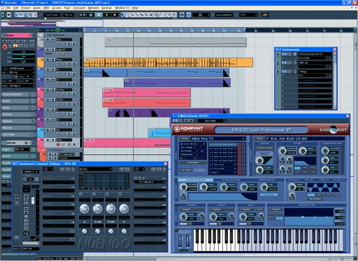Viewport: 358px width, 261px height.
Task: Click bar 25 on the ruler
Action: (x=149, y=31)
